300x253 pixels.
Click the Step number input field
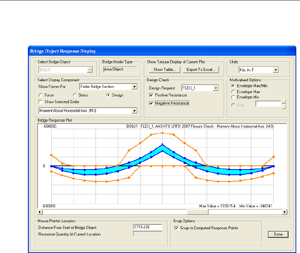[x=268, y=104]
